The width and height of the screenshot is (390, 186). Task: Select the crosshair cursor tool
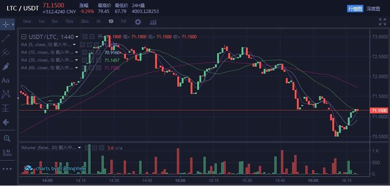click(x=6, y=24)
